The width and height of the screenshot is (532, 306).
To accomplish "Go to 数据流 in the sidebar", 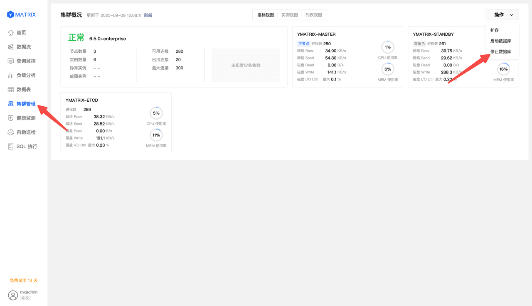I will (24, 47).
